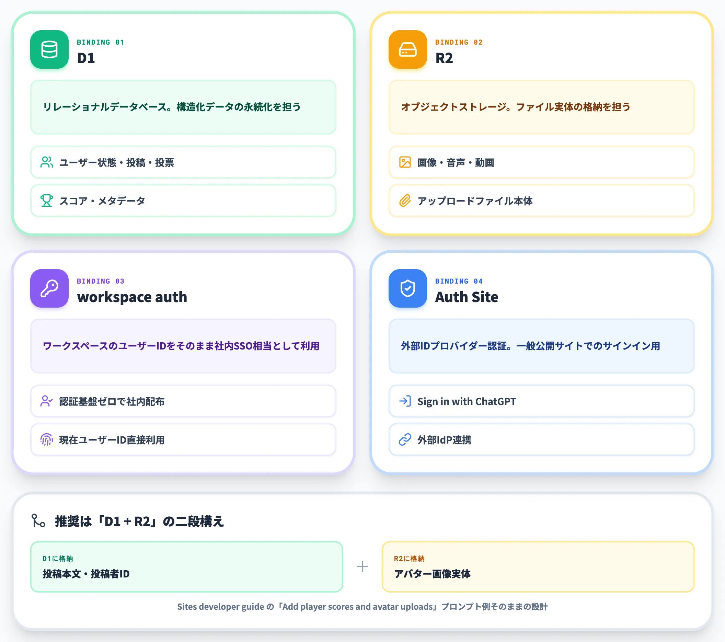Select the 外部IdP連携 row

click(x=541, y=439)
